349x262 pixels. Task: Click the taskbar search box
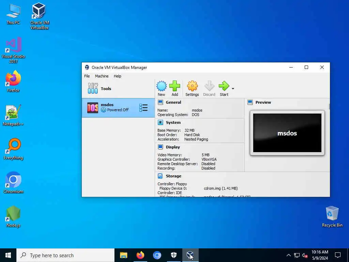point(65,255)
